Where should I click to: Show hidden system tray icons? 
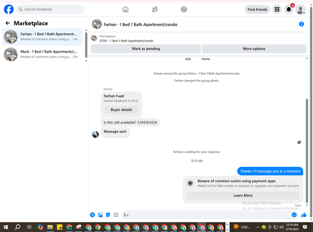(x=258, y=227)
